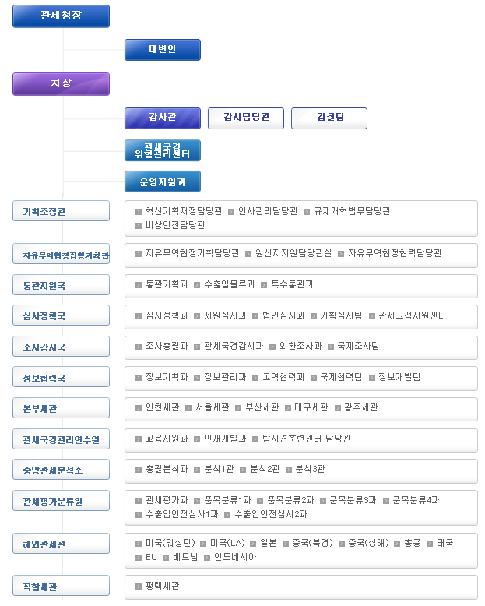Image resolution: width=485 pixels, height=606 pixels.
Task: Open the 비상안전담당관 link
Action: tap(175, 225)
